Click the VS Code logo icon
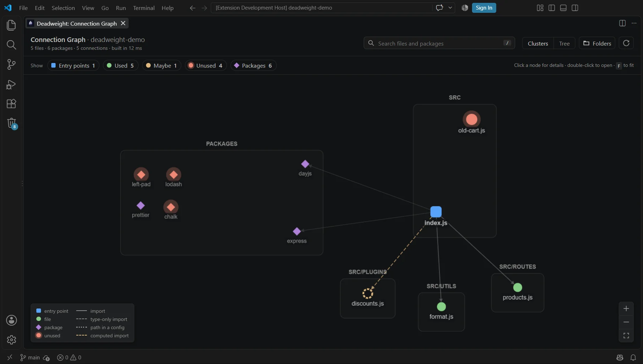Image resolution: width=643 pixels, height=364 pixels. pos(8,8)
